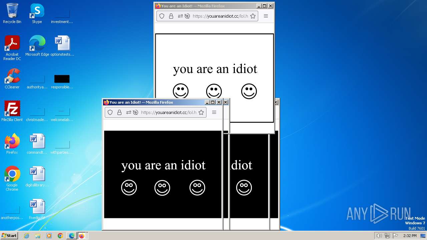Click 'you are an idiot' text in front window
Screen dimensions: 427x240
coord(163,165)
